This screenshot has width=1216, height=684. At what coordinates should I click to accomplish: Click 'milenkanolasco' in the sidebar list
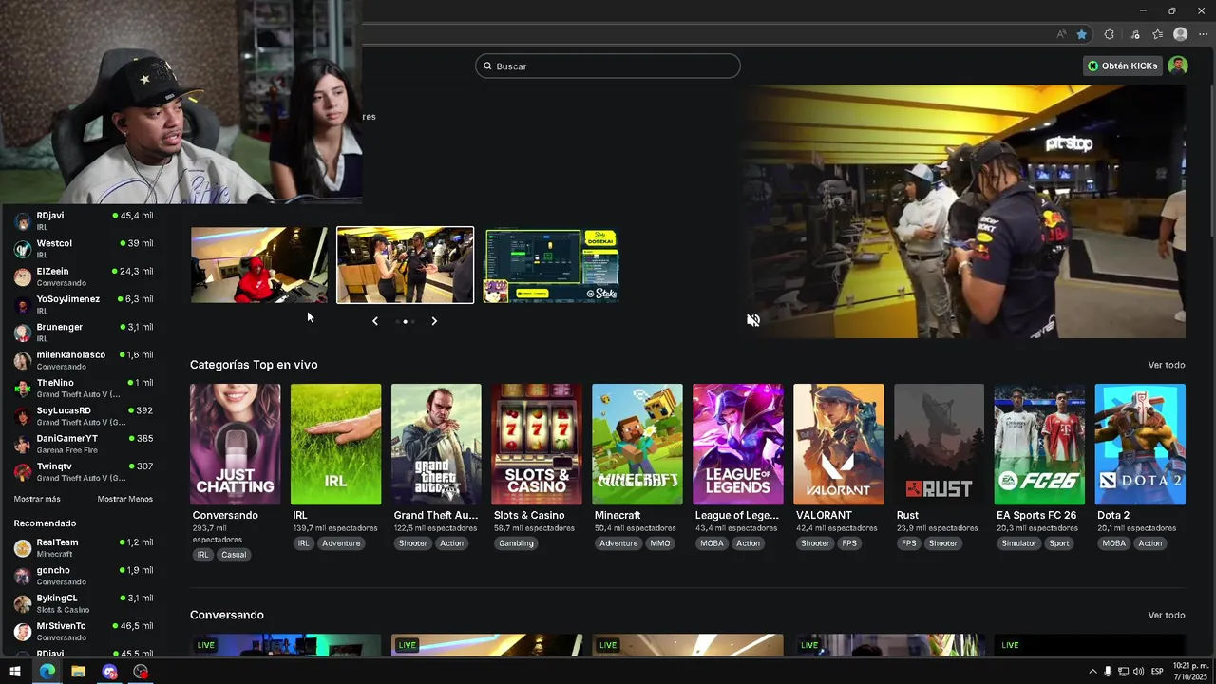click(x=71, y=354)
